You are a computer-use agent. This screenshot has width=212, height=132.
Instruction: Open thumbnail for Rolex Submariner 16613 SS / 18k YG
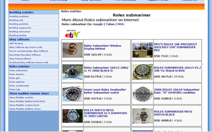(x=143, y=72)
